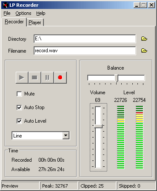Click the Skipped: 0 status entry
This screenshot has width=157, height=191.
[x=136, y=186]
